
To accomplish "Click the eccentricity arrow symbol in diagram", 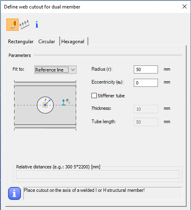I will click(64, 102).
